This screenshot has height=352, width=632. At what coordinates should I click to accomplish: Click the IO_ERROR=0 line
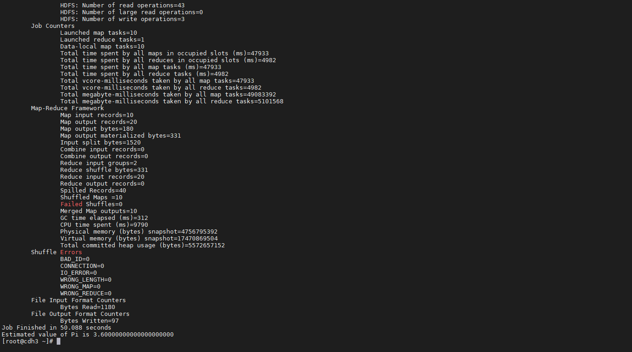(x=79, y=273)
